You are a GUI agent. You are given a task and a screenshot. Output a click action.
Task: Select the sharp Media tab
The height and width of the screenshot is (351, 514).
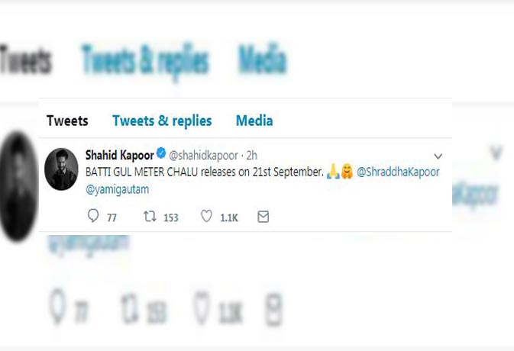[254, 121]
